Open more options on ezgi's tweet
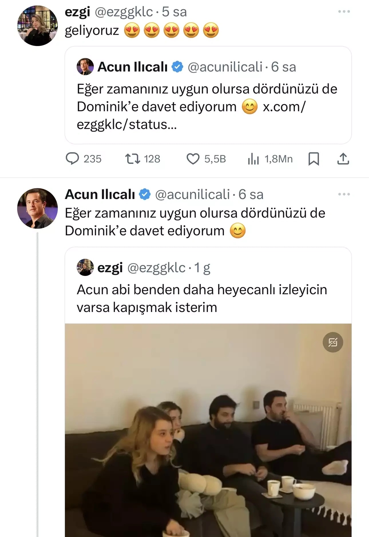This screenshot has width=369, height=537. tap(344, 12)
